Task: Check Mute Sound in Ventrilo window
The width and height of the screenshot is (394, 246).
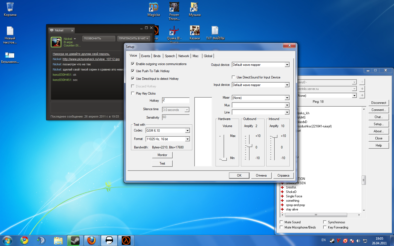Action: tap(281, 222)
